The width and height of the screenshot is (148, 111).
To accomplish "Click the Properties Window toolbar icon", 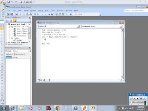I will tap(60, 14).
